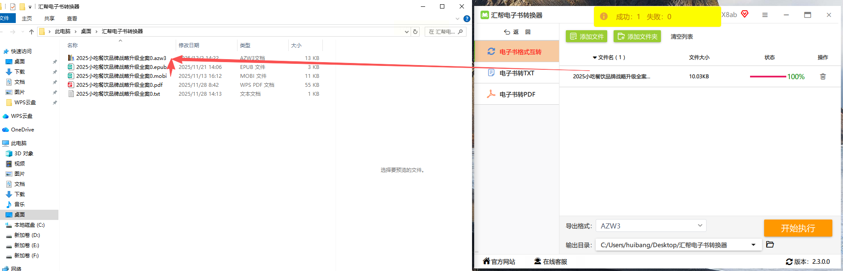The height and width of the screenshot is (271, 843).
Task: Open the export format AZW3 dropdown
Action: tap(651, 226)
